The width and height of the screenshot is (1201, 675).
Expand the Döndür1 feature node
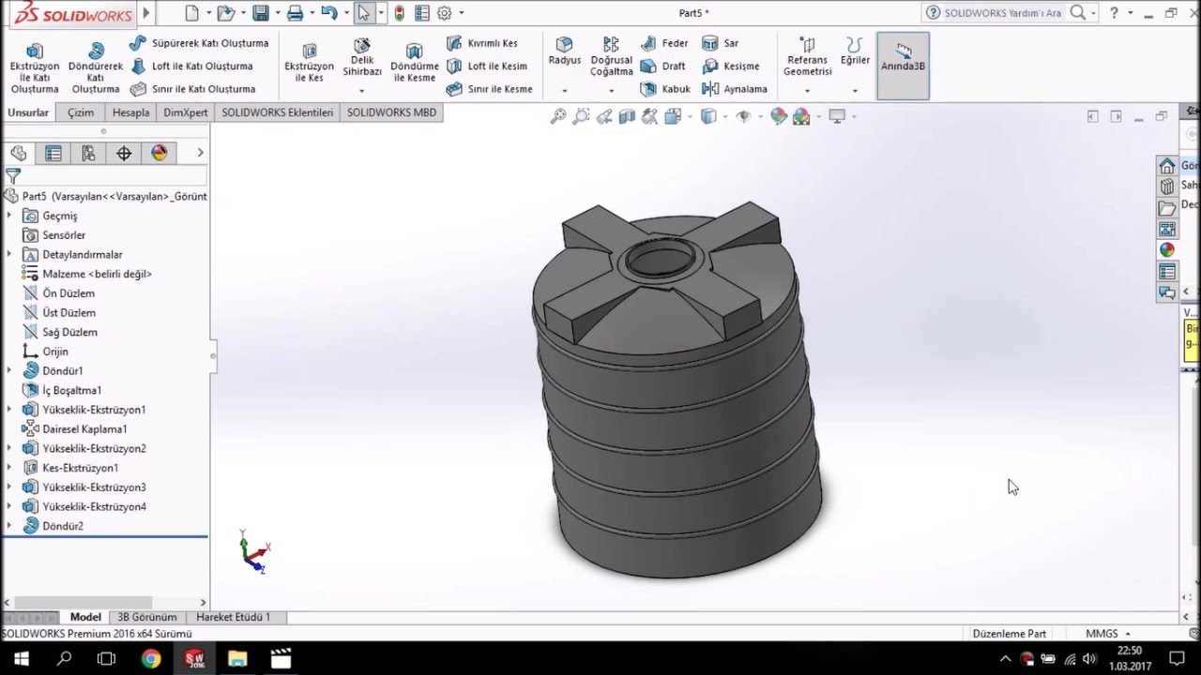(x=9, y=370)
